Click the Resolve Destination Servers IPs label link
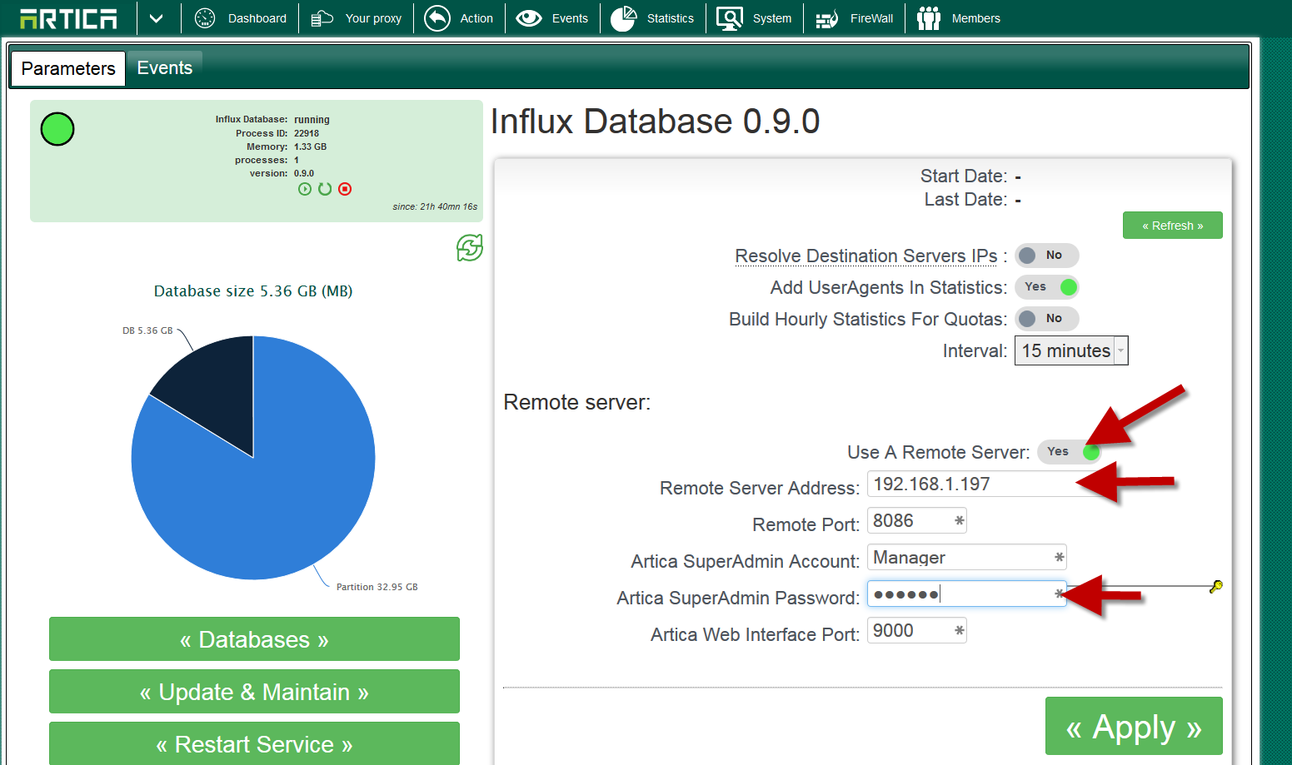The height and width of the screenshot is (765, 1292). coord(866,256)
